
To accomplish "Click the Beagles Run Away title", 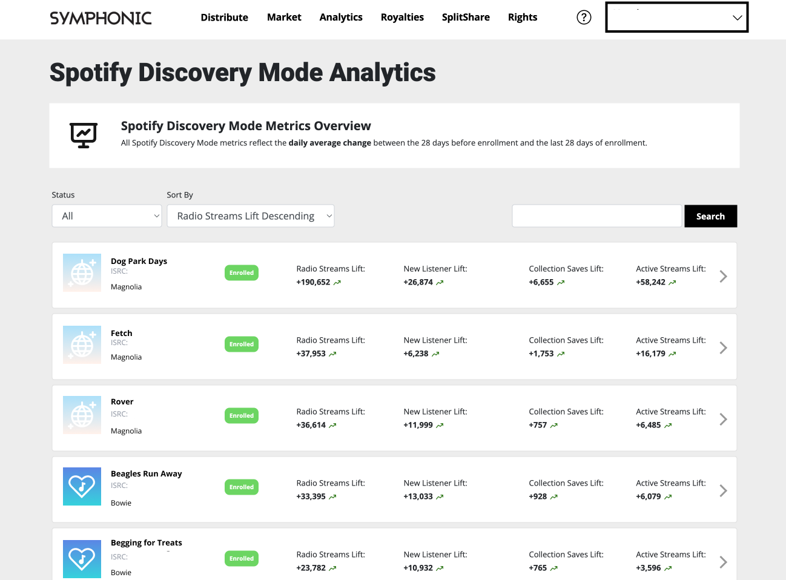I will point(147,474).
